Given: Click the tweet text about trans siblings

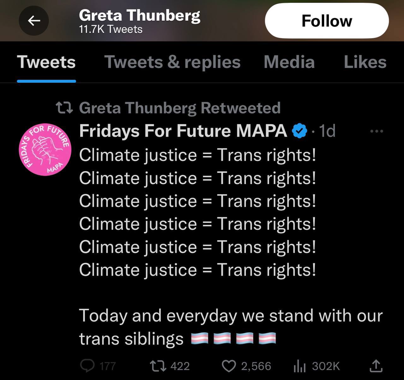Looking at the screenshot, I should tap(230, 327).
